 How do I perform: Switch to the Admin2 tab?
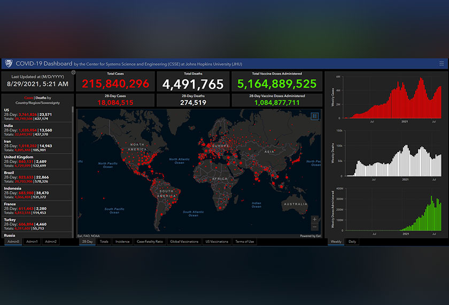51,242
